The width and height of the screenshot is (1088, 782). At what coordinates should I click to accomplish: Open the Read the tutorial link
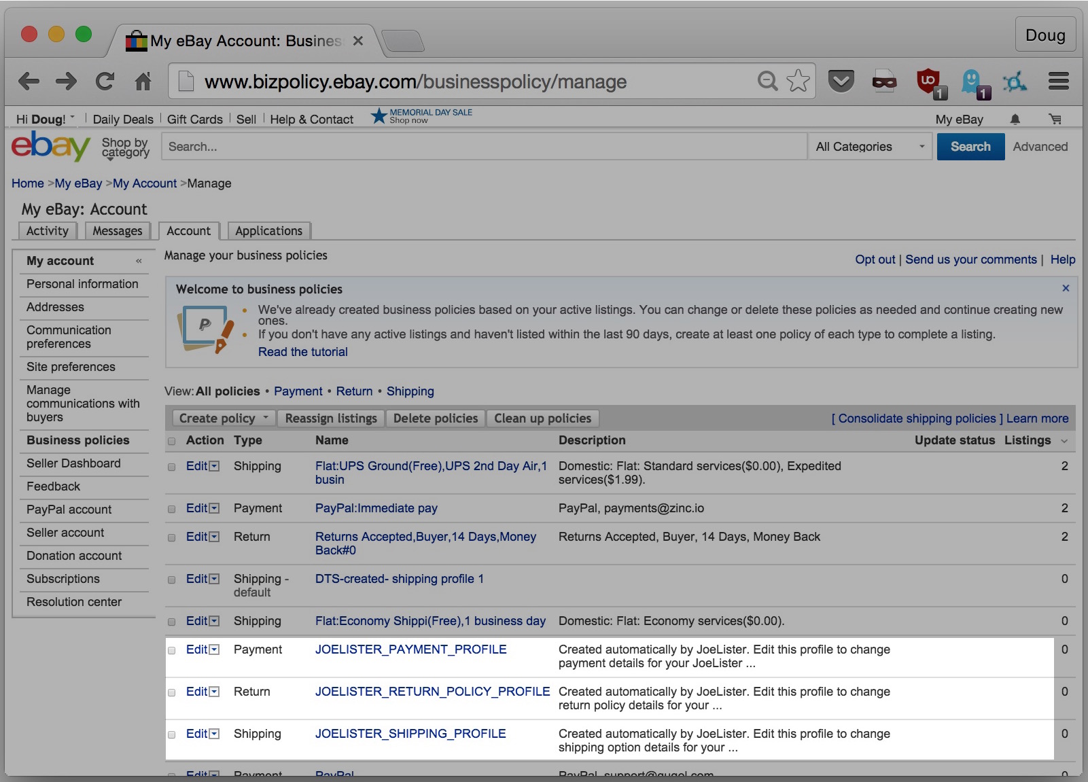pos(302,352)
